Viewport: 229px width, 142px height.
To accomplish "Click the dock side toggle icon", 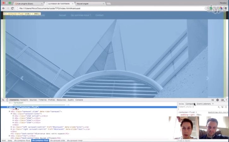I will pyautogui.click(x=222, y=100).
